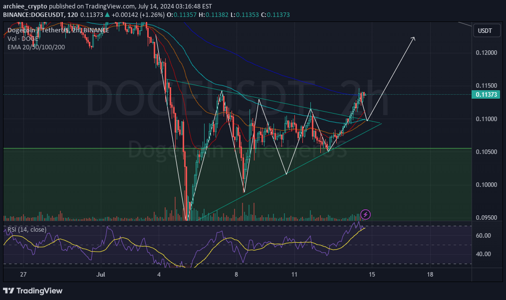Screen dimensions: 506x300
Task: Click the TradingView logo
Action: [x=32, y=291]
